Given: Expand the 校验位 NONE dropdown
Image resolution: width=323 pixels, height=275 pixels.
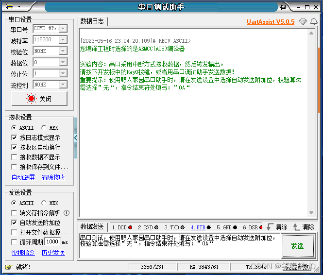Looking at the screenshot, I should click(x=64, y=51).
